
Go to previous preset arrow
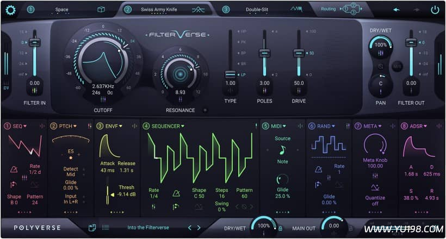[x=190, y=228]
